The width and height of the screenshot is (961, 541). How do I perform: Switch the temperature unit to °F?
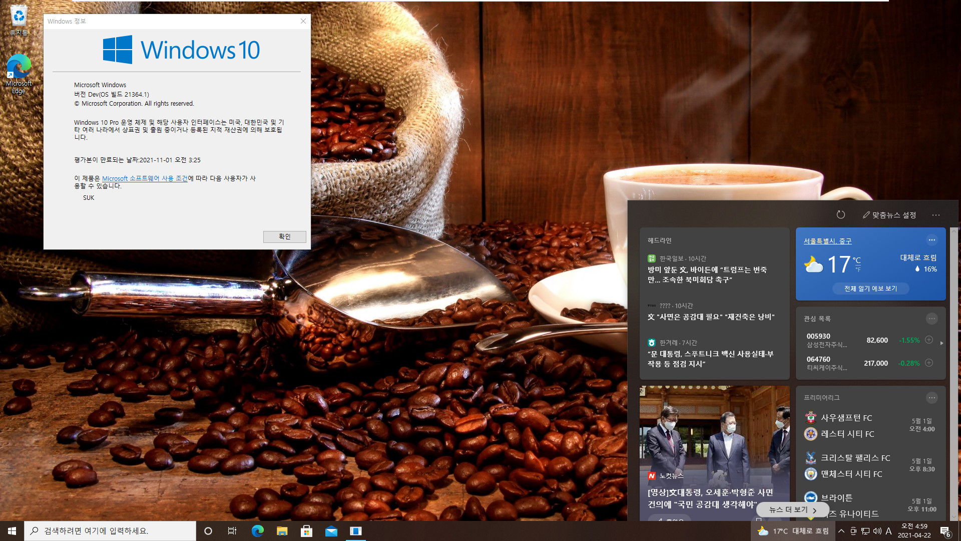click(x=858, y=269)
